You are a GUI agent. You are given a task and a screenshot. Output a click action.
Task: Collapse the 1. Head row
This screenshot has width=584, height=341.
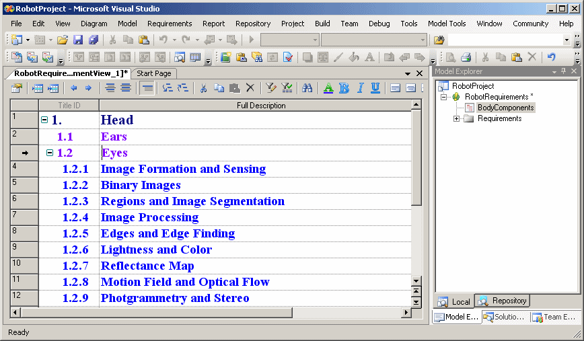point(44,120)
